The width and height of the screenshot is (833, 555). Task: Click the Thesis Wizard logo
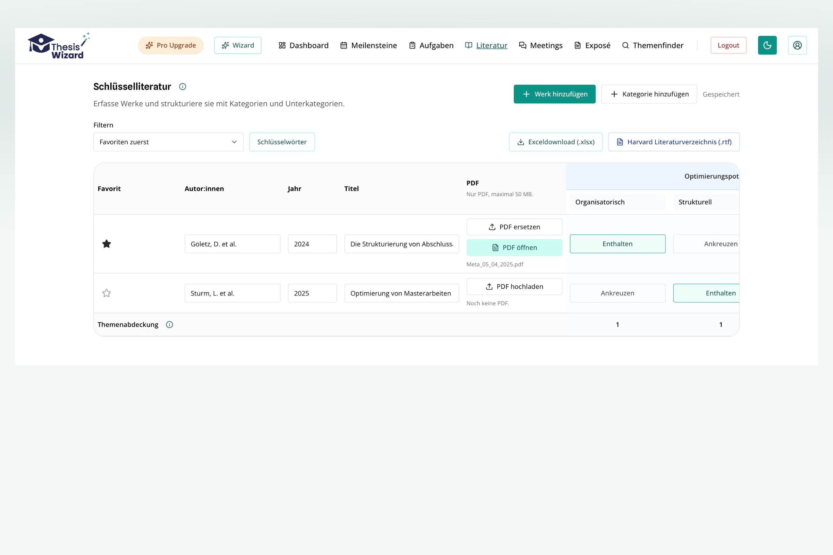pos(58,46)
